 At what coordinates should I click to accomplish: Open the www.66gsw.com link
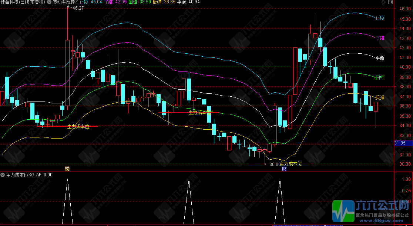(x=382, y=221)
